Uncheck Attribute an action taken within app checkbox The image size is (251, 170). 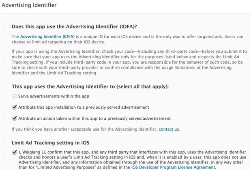(x=15, y=118)
